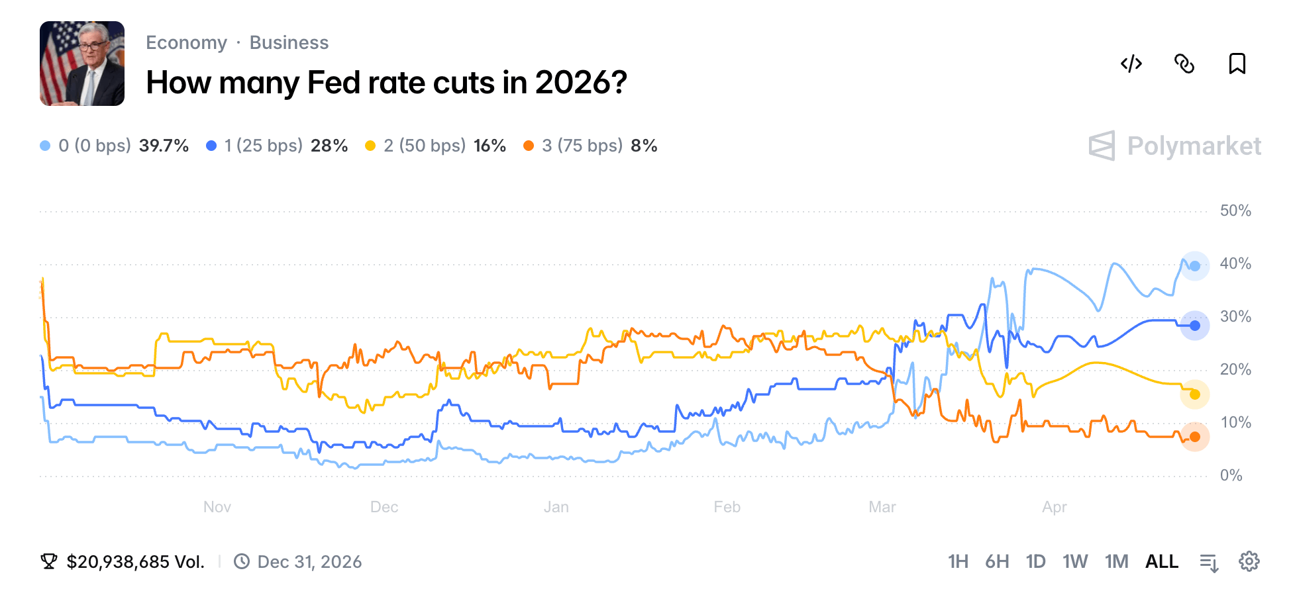Viewport: 1293px width, 593px height.
Task: Select the 1W chart view
Action: [x=1074, y=561]
